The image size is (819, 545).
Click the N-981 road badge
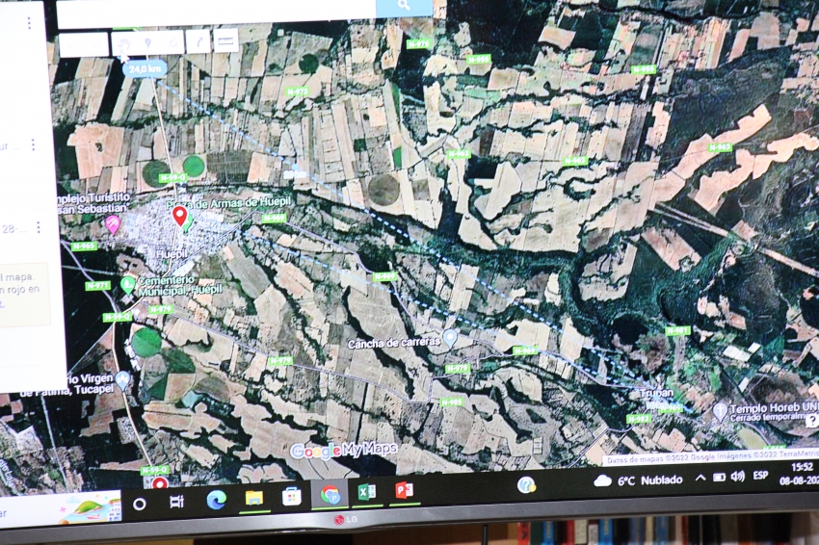[678, 330]
